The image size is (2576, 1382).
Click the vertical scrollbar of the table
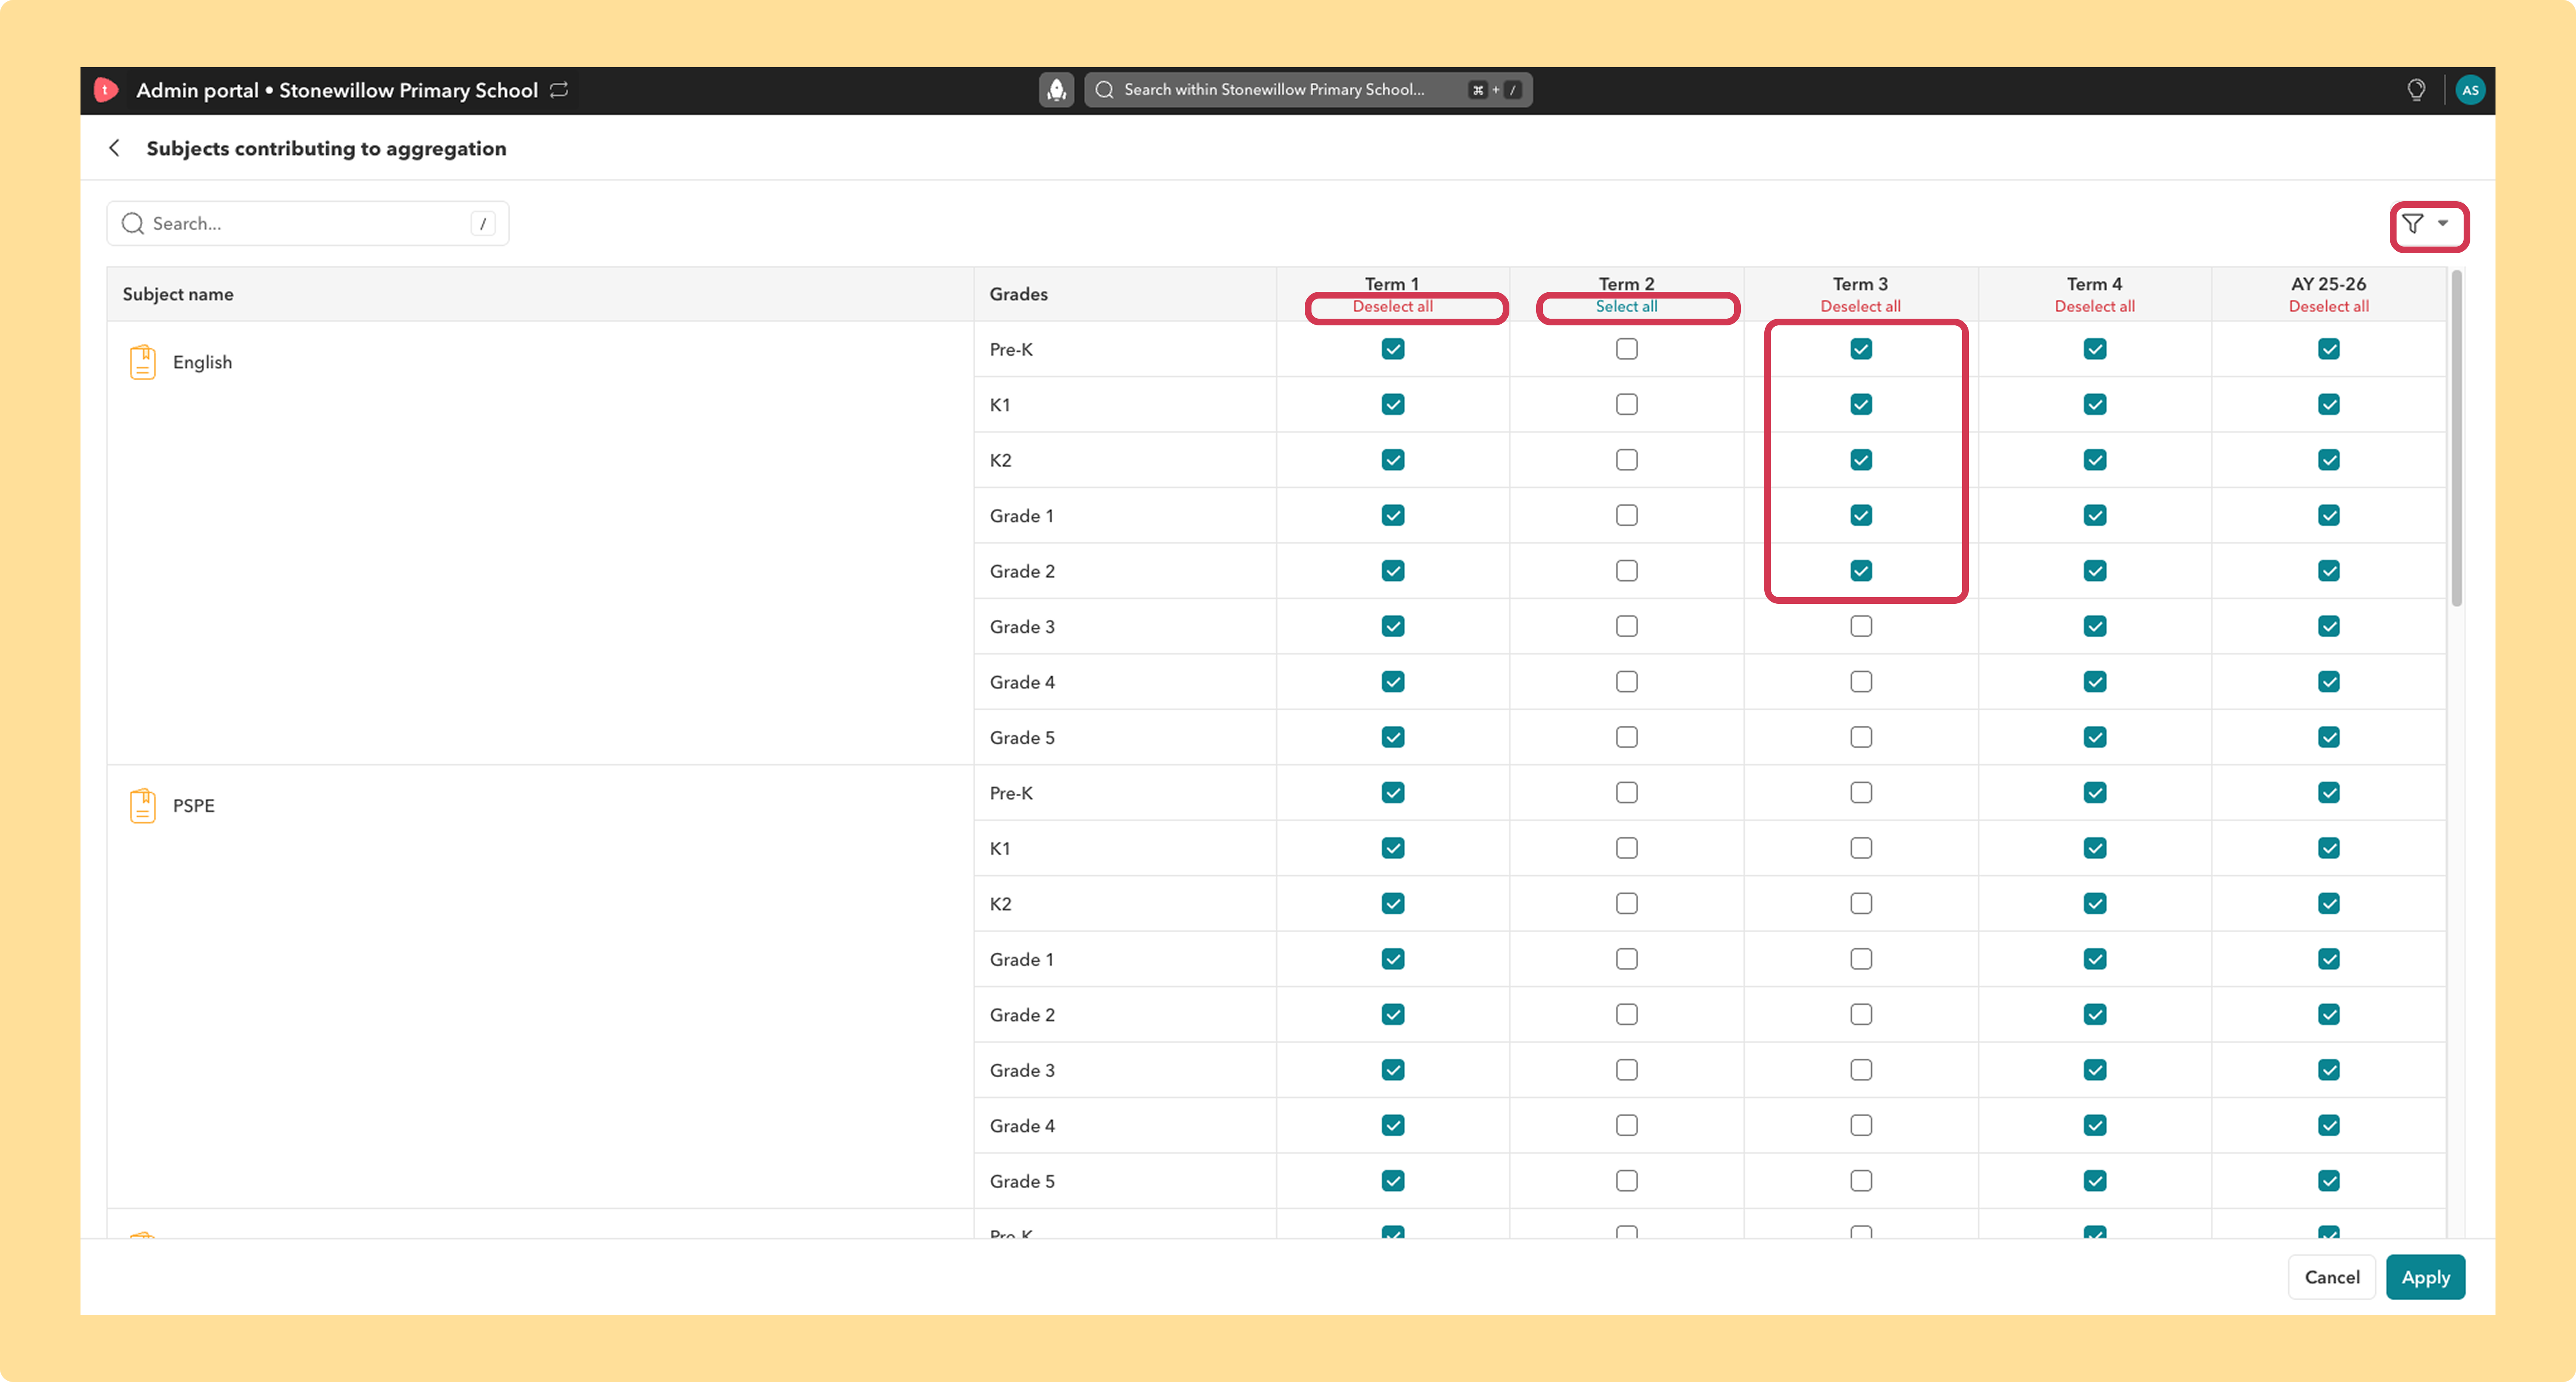click(2456, 438)
